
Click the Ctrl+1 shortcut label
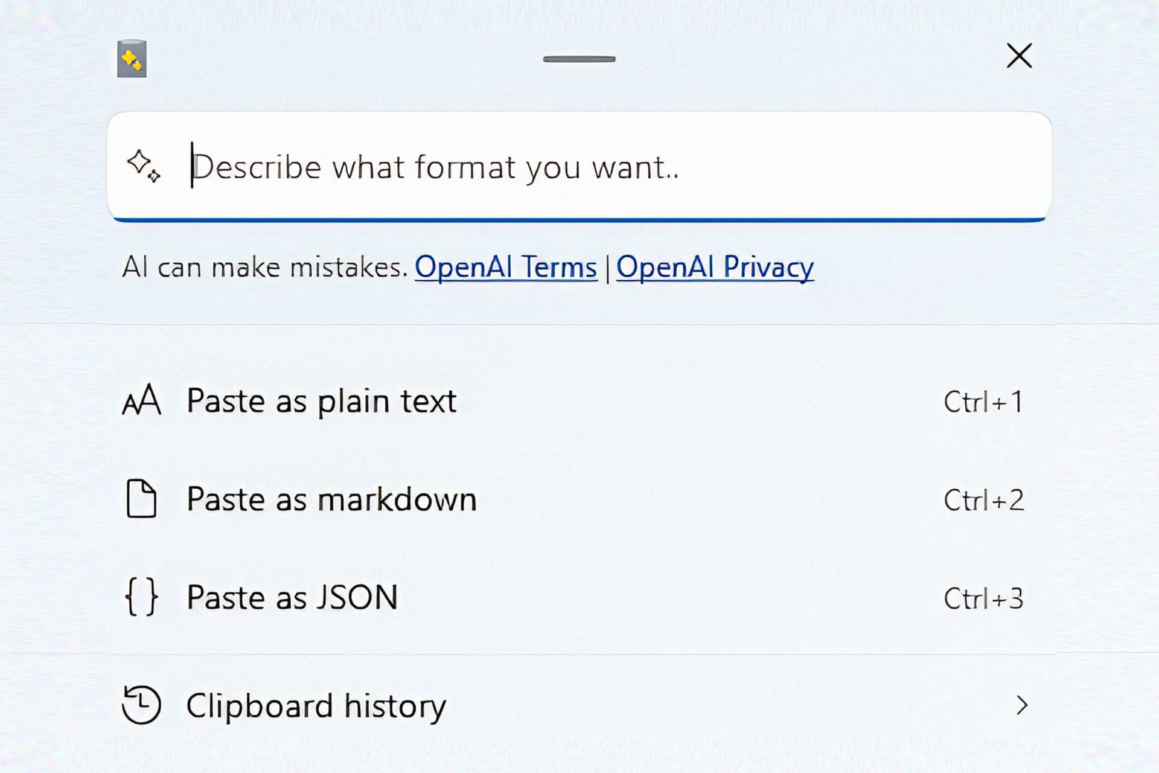[983, 402]
